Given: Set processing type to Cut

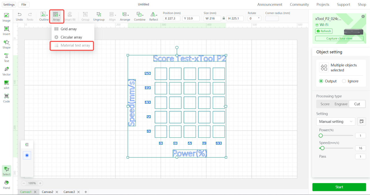Looking at the screenshot, I should pyautogui.click(x=357, y=104).
